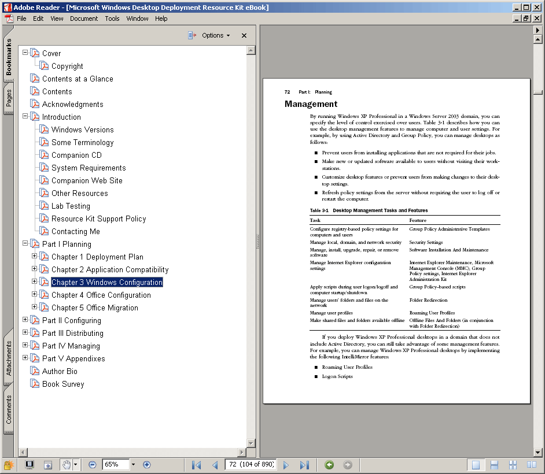The width and height of the screenshot is (545, 474).
Task: Open the Edit menu
Action: 38,18
